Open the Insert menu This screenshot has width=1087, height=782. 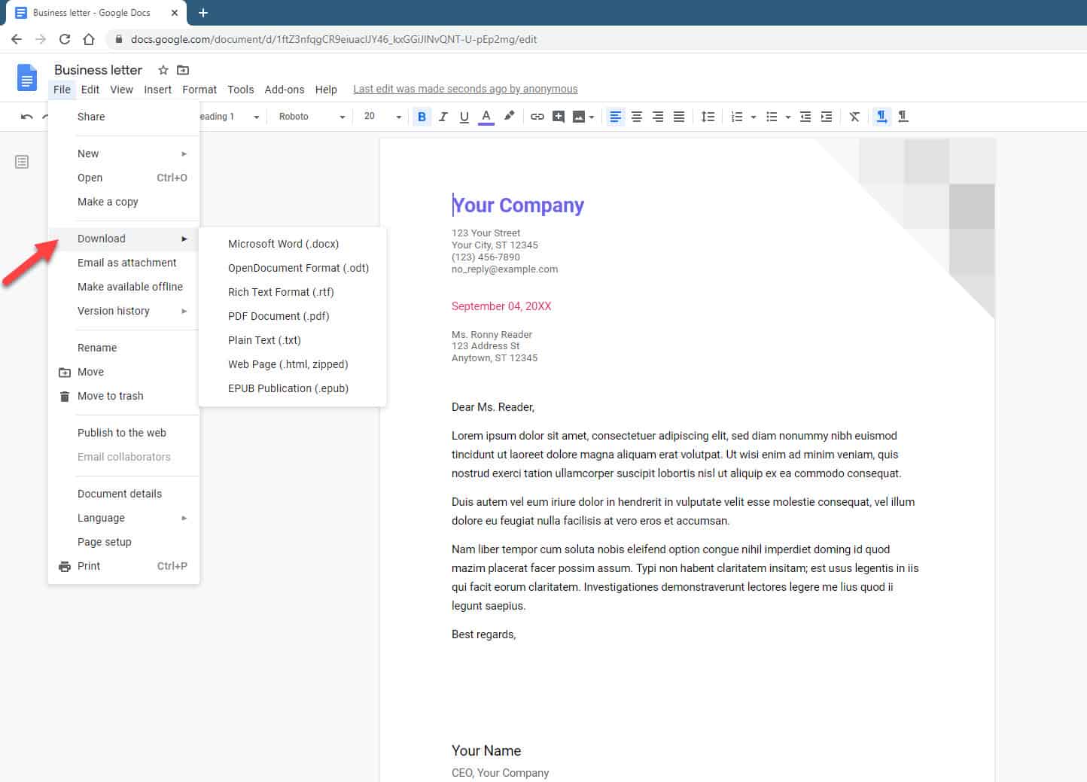click(158, 90)
